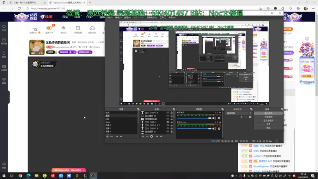Adjust the 麦克风/Aux volume slider
318x179 pixels.
[194, 128]
